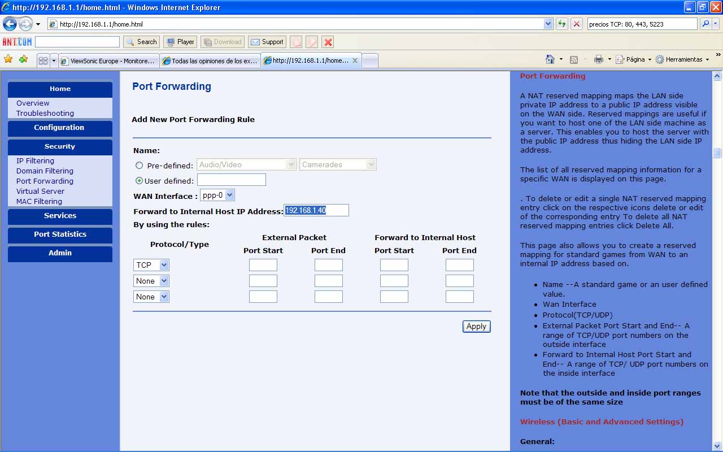The width and height of the screenshot is (723, 452).
Task: Expand Configuration section in sidebar
Action: pyautogui.click(x=60, y=128)
